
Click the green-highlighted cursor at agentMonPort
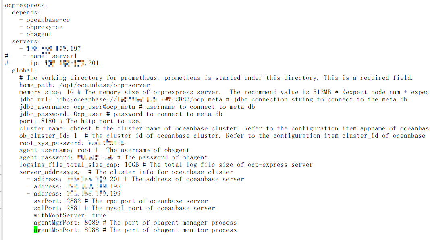coord(35,230)
